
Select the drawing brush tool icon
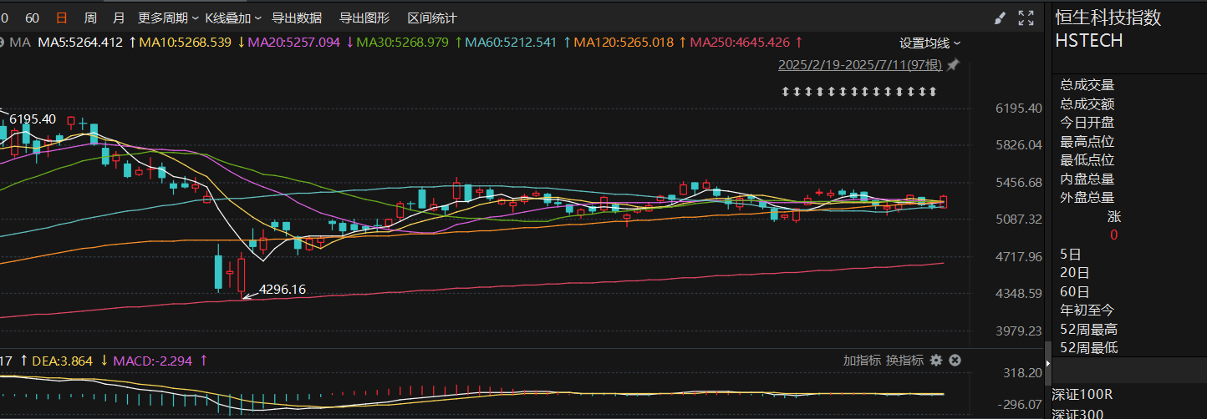click(x=1000, y=18)
